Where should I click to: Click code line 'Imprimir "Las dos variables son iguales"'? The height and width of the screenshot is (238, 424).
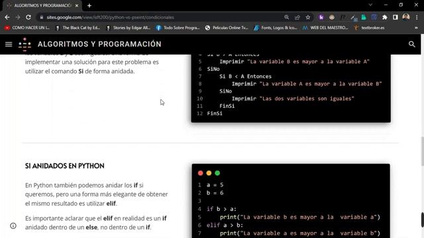pos(293,99)
